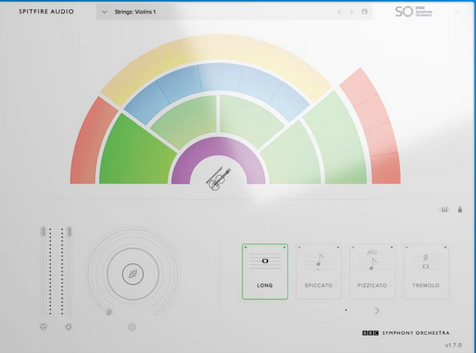
Task: Toggle the green dot on the Tremolo card
Action: pyautogui.click(x=445, y=247)
